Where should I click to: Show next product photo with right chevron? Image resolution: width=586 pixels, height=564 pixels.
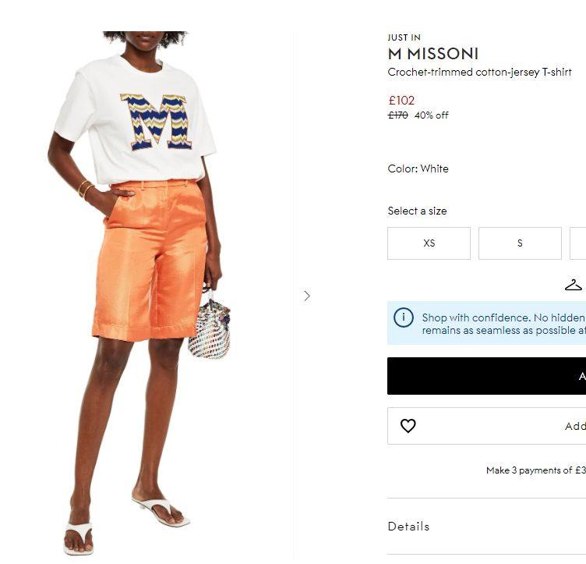pyautogui.click(x=307, y=296)
